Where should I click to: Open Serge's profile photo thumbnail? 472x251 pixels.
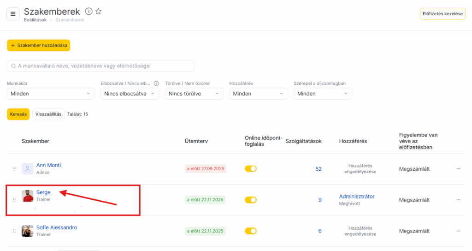28,196
